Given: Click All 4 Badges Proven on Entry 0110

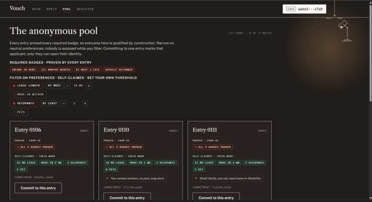Looking at the screenshot, I should (x=124, y=147).
